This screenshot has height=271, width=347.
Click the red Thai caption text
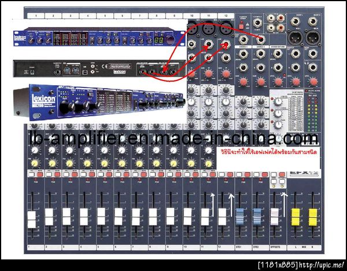[269, 152]
